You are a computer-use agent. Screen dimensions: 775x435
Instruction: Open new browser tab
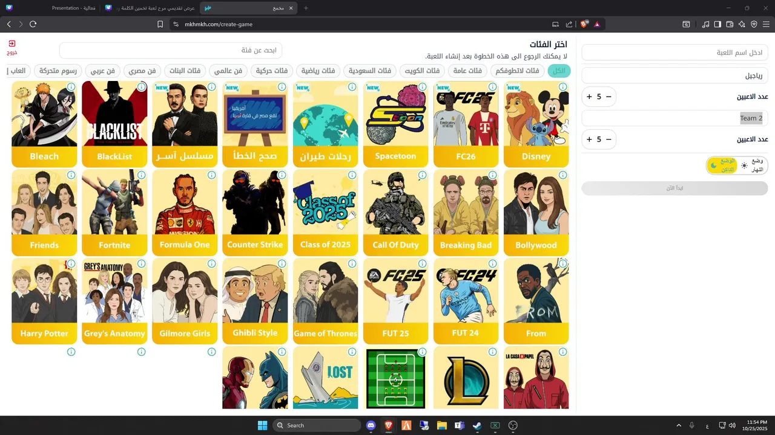[306, 8]
